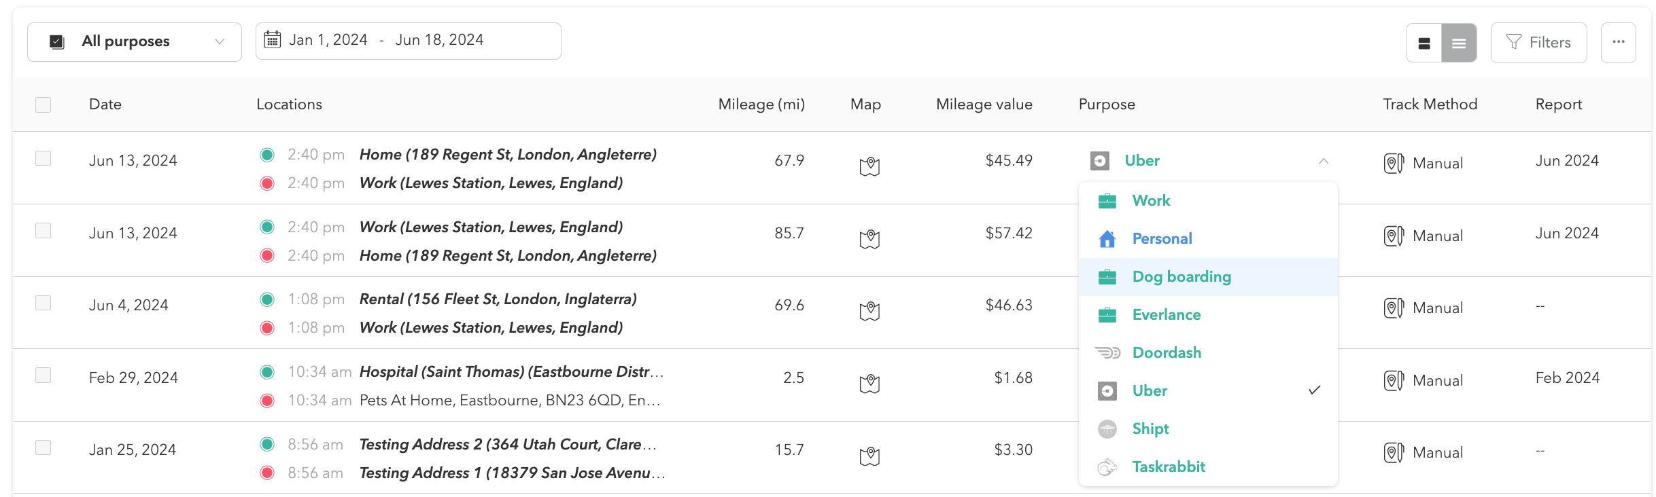Click the calendar icon in date range
1656x497 pixels.
tap(273, 40)
